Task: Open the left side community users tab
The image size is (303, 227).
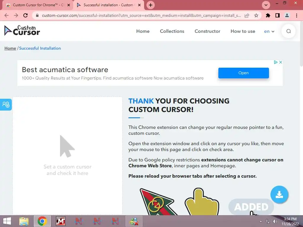Action: (x=6, y=104)
